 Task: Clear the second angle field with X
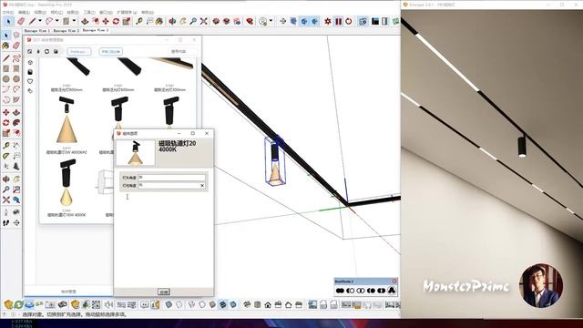[202, 185]
